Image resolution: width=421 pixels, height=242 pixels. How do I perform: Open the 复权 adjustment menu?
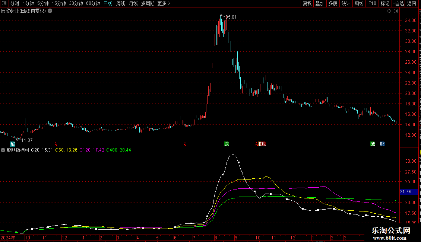(307, 3)
